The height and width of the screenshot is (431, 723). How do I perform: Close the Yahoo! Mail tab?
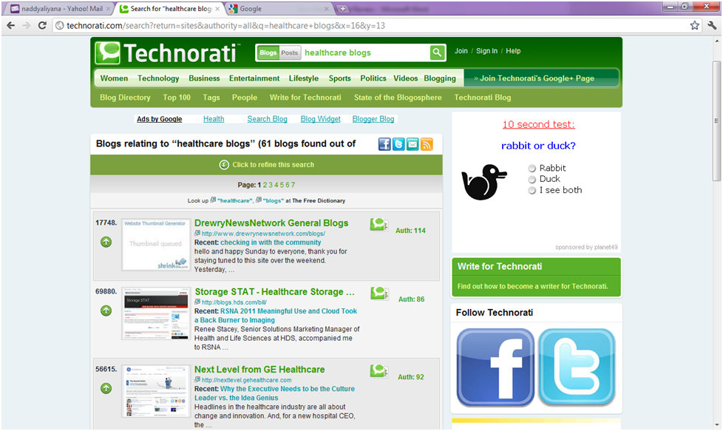pos(108,9)
